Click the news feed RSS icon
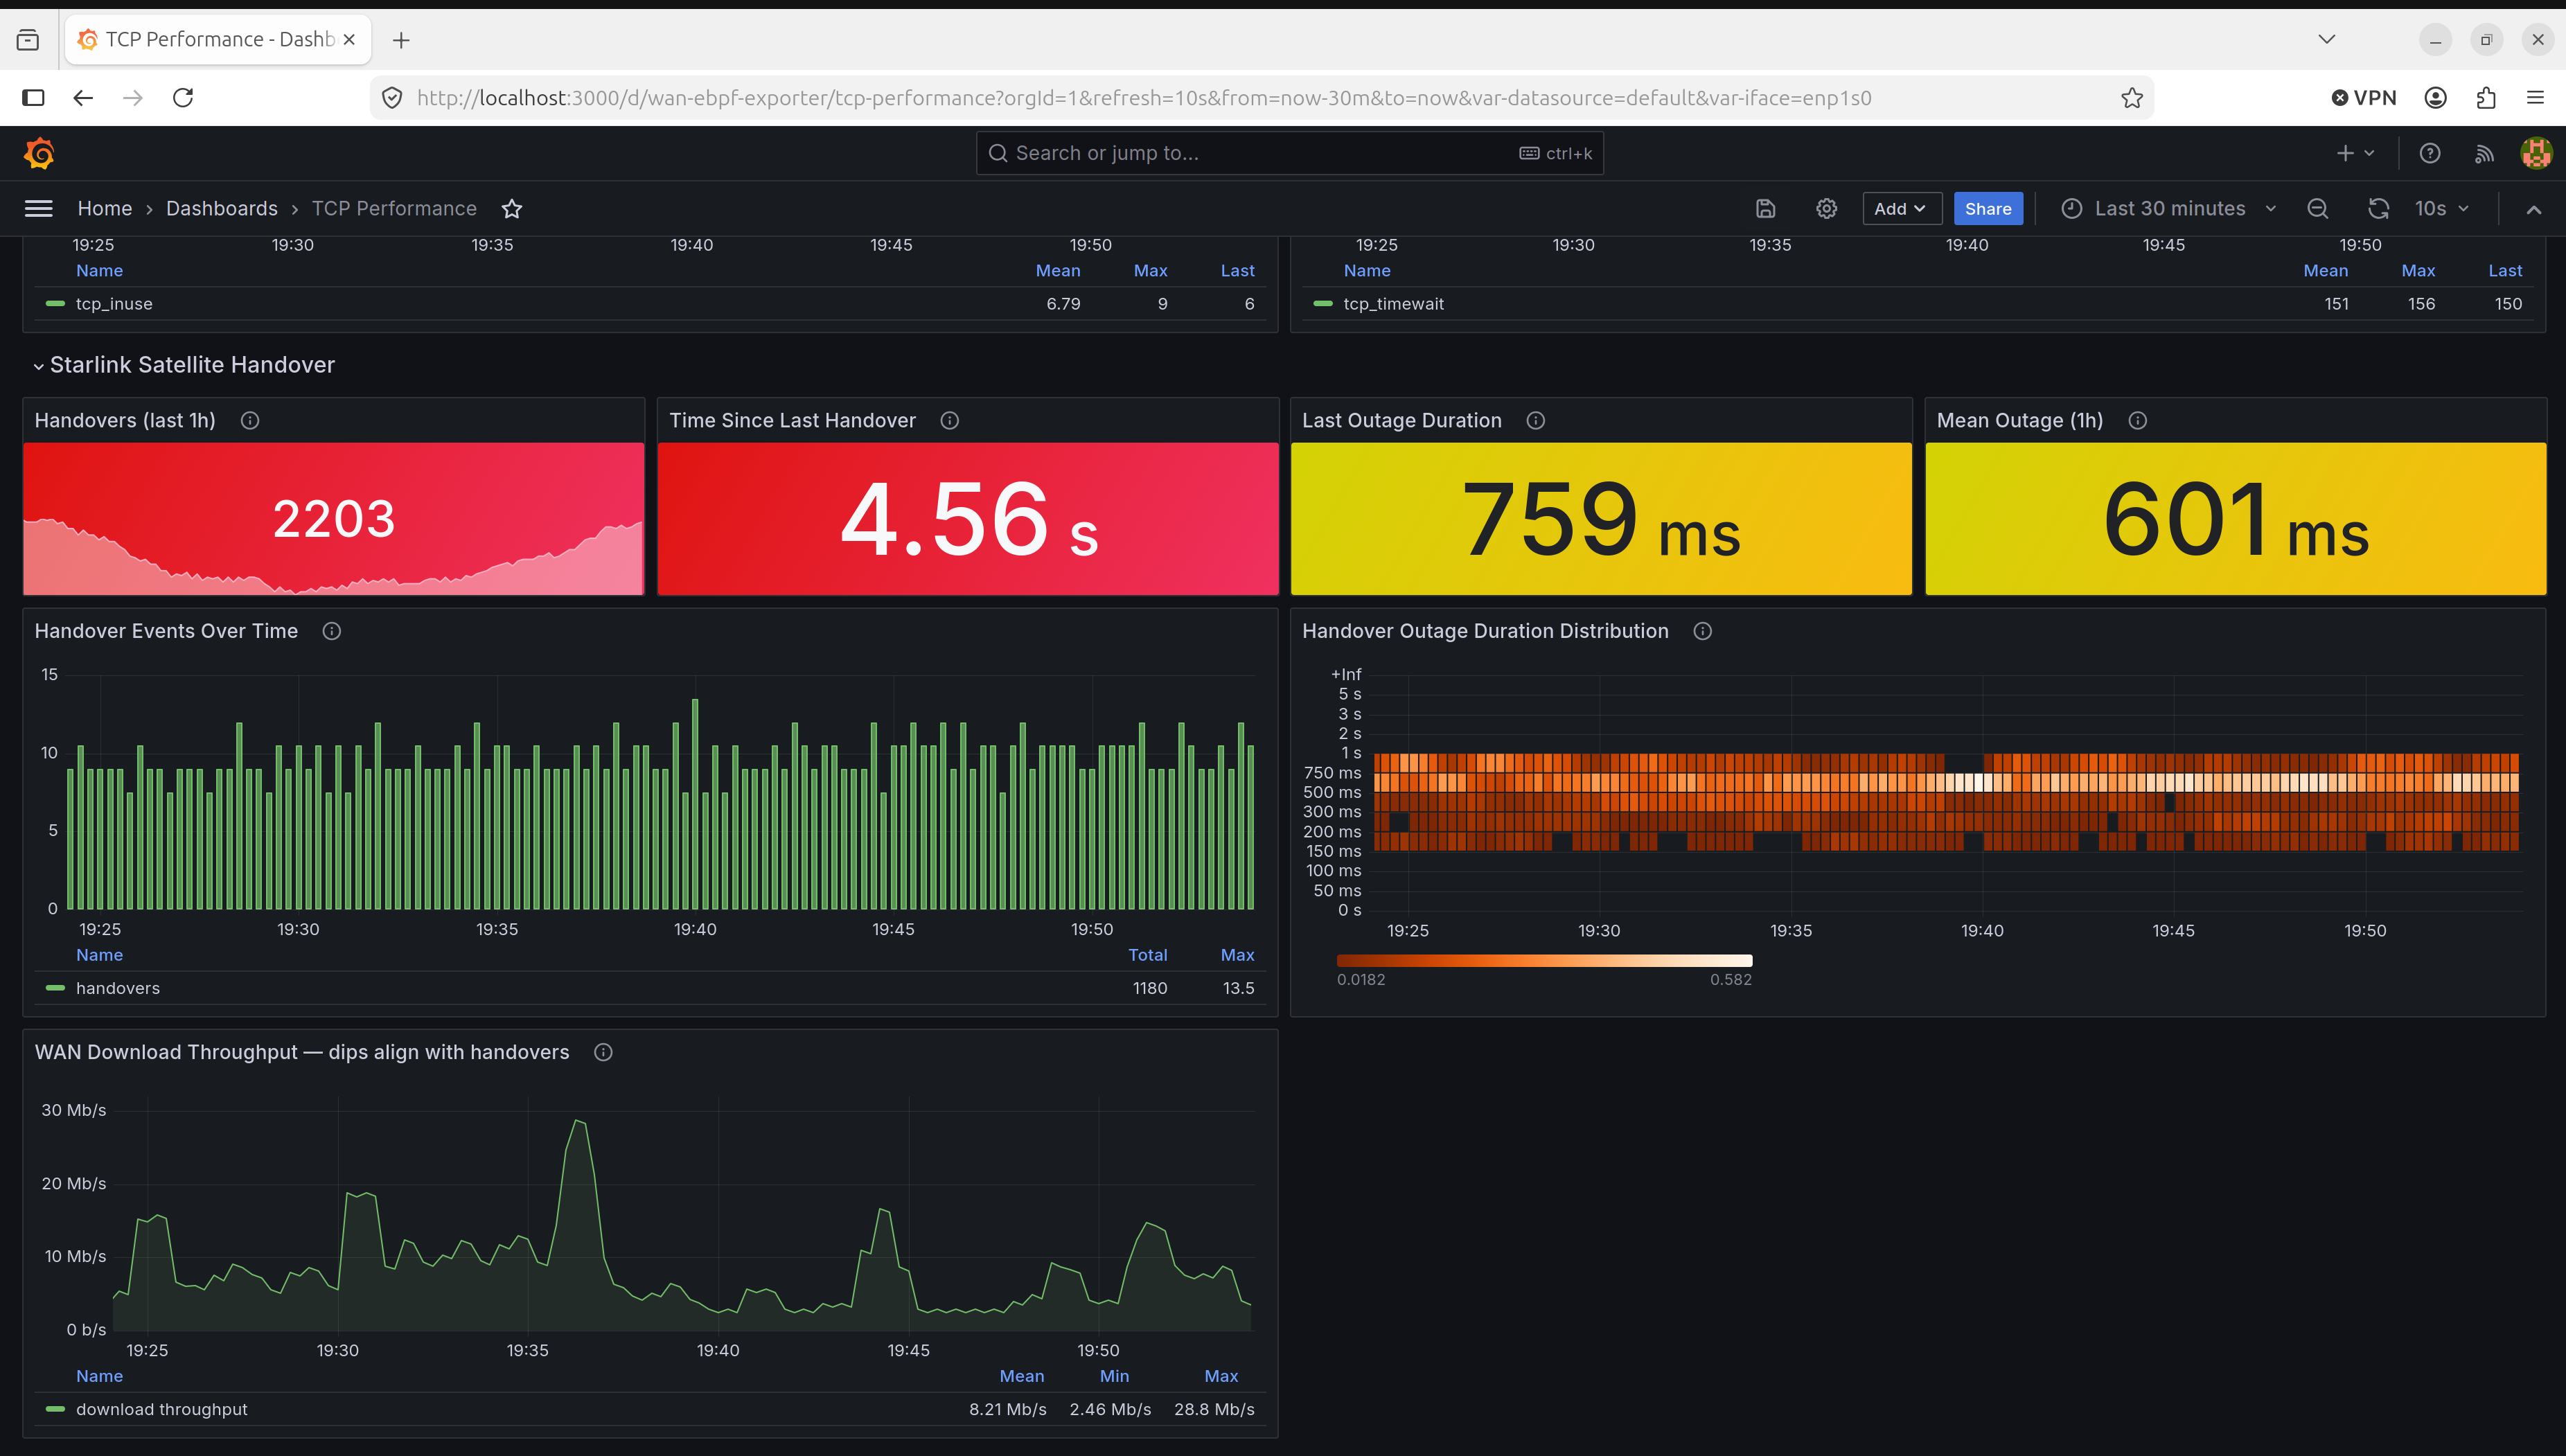Screen dimensions: 2566x1456 2484,153
